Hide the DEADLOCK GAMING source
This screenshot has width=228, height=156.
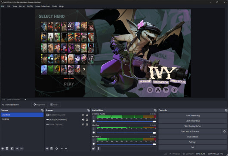pos(83,119)
